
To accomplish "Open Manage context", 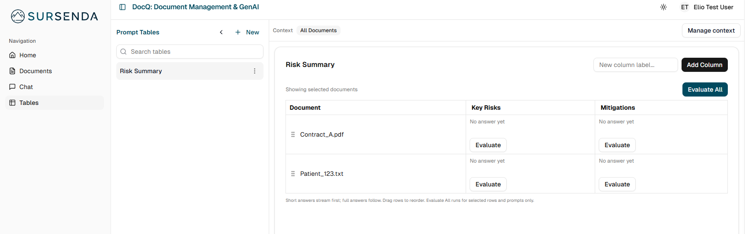I will click(x=711, y=30).
